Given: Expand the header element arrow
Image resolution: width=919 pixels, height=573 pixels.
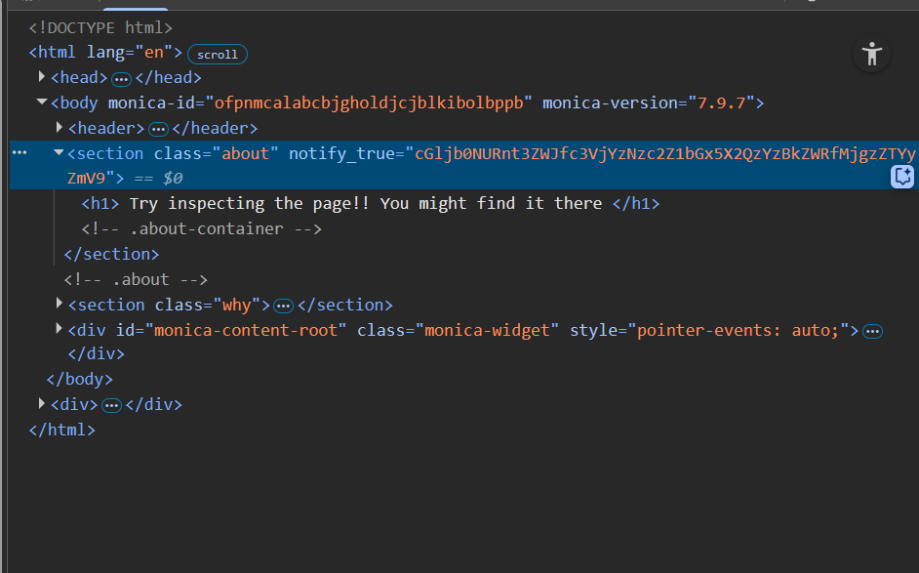Looking at the screenshot, I should [x=60, y=128].
